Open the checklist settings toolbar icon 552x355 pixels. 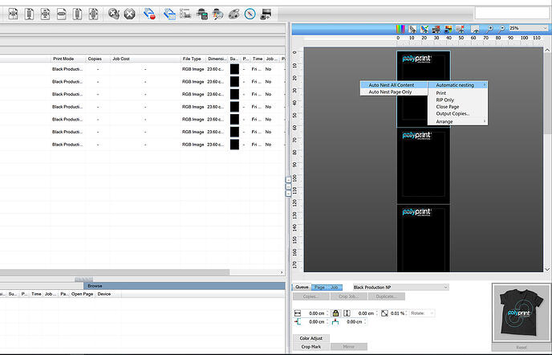point(185,14)
